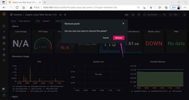
Task: Open a new browser tab
Action: coord(45,2)
